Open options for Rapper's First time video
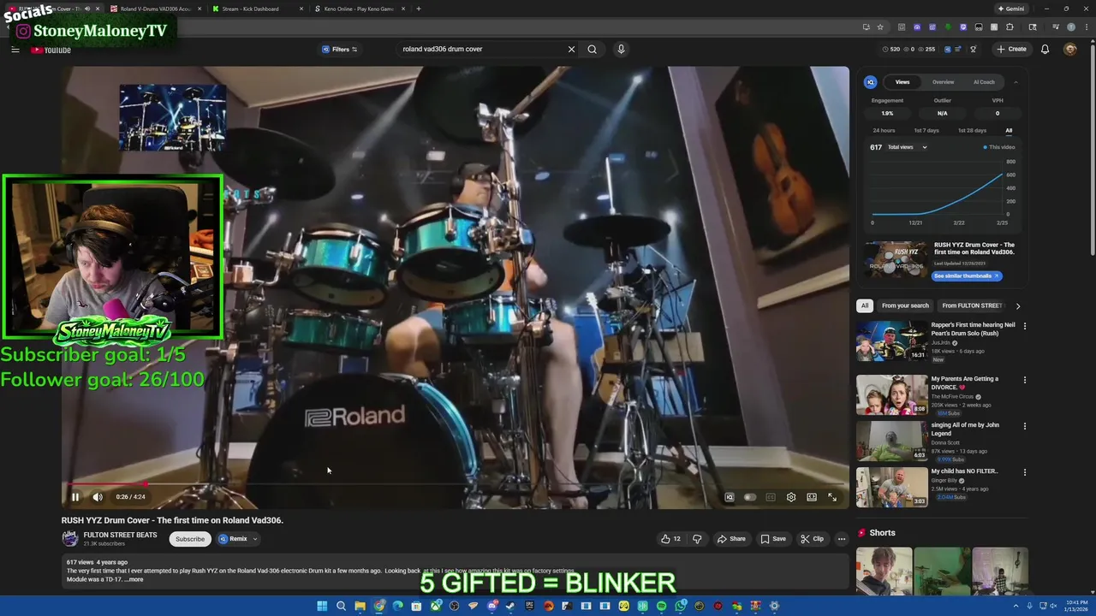This screenshot has height=616, width=1096. 1025,326
